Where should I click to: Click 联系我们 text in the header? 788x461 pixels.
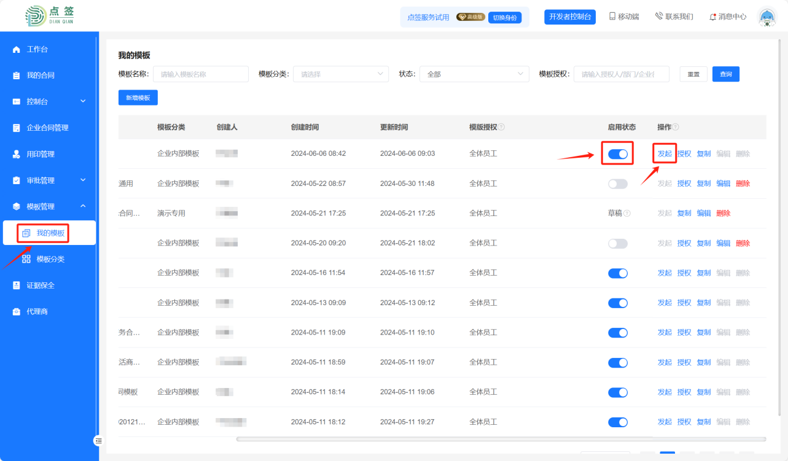pyautogui.click(x=679, y=17)
